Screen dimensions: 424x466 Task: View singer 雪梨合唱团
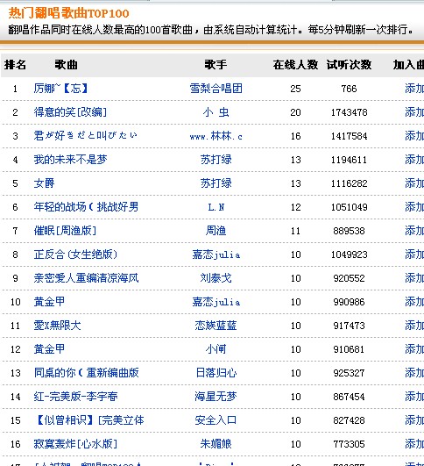[x=216, y=89]
